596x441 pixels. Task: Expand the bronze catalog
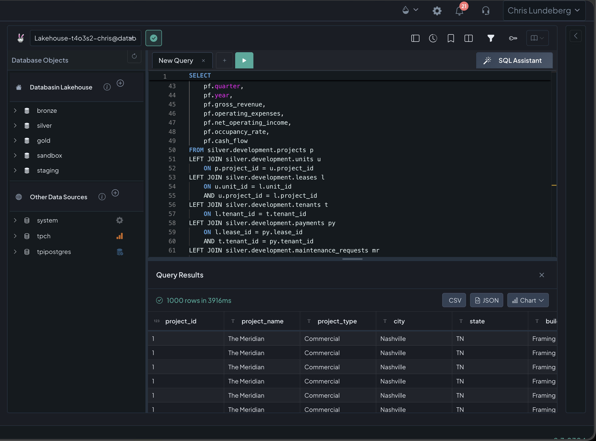pos(15,111)
